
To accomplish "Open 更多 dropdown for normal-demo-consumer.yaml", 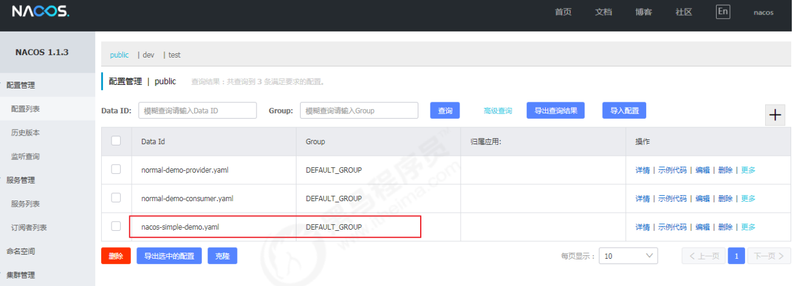I will (x=748, y=199).
